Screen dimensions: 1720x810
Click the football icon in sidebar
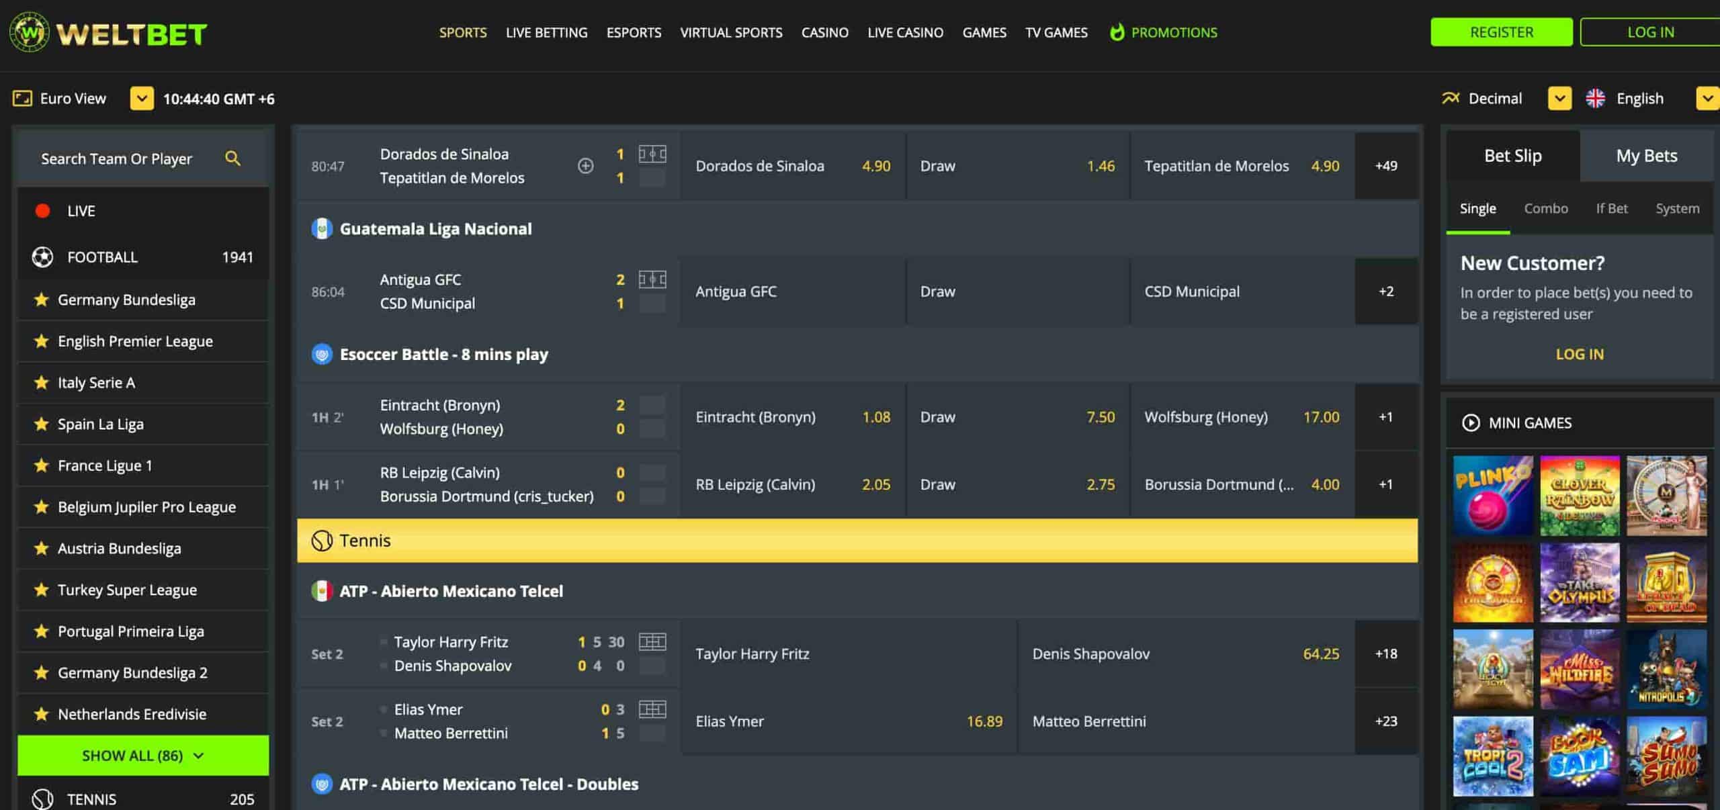42,257
